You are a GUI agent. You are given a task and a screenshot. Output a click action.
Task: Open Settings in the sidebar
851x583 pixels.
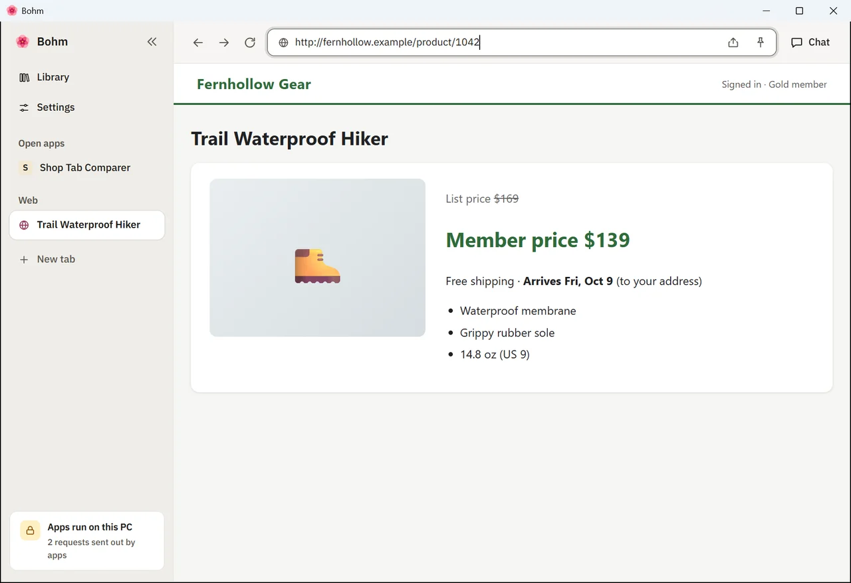pyautogui.click(x=87, y=107)
